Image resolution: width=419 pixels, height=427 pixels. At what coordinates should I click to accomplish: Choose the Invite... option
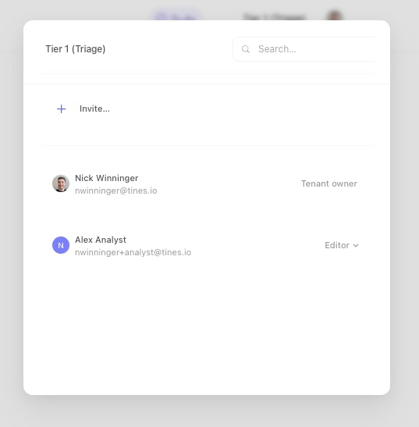point(94,109)
